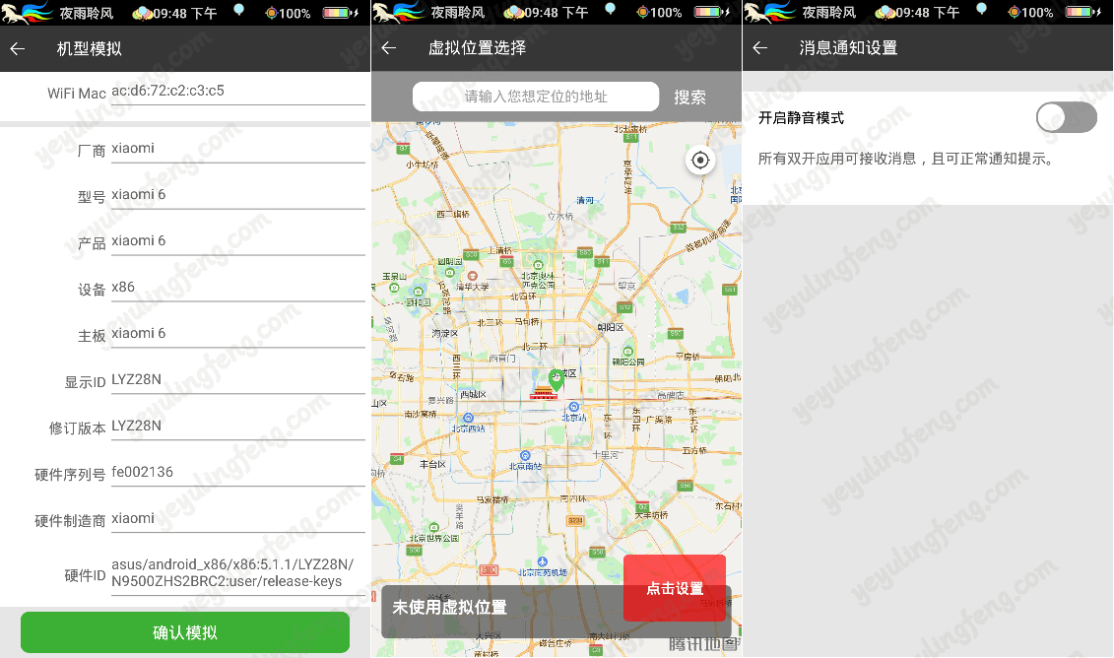The height and width of the screenshot is (658, 1114).
Task: Edit the 主板 field value xiaomi 6
Action: pyautogui.click(x=238, y=333)
